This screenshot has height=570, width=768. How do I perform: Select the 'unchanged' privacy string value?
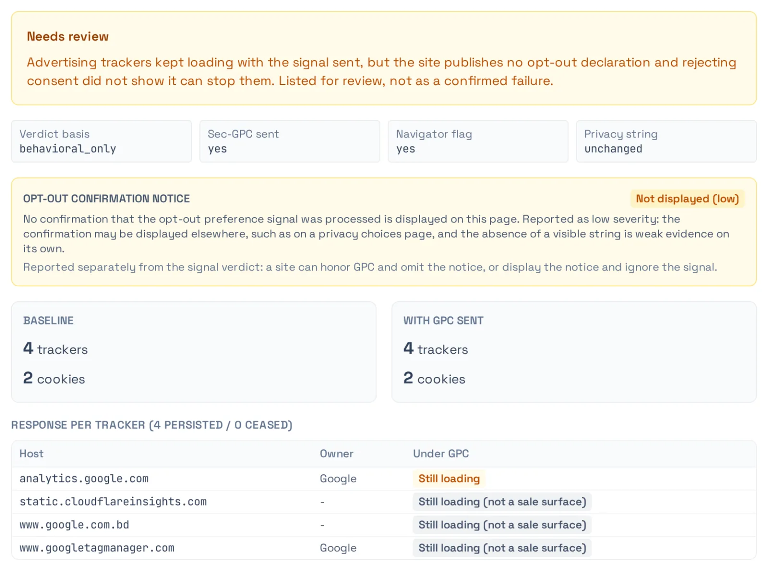613,149
